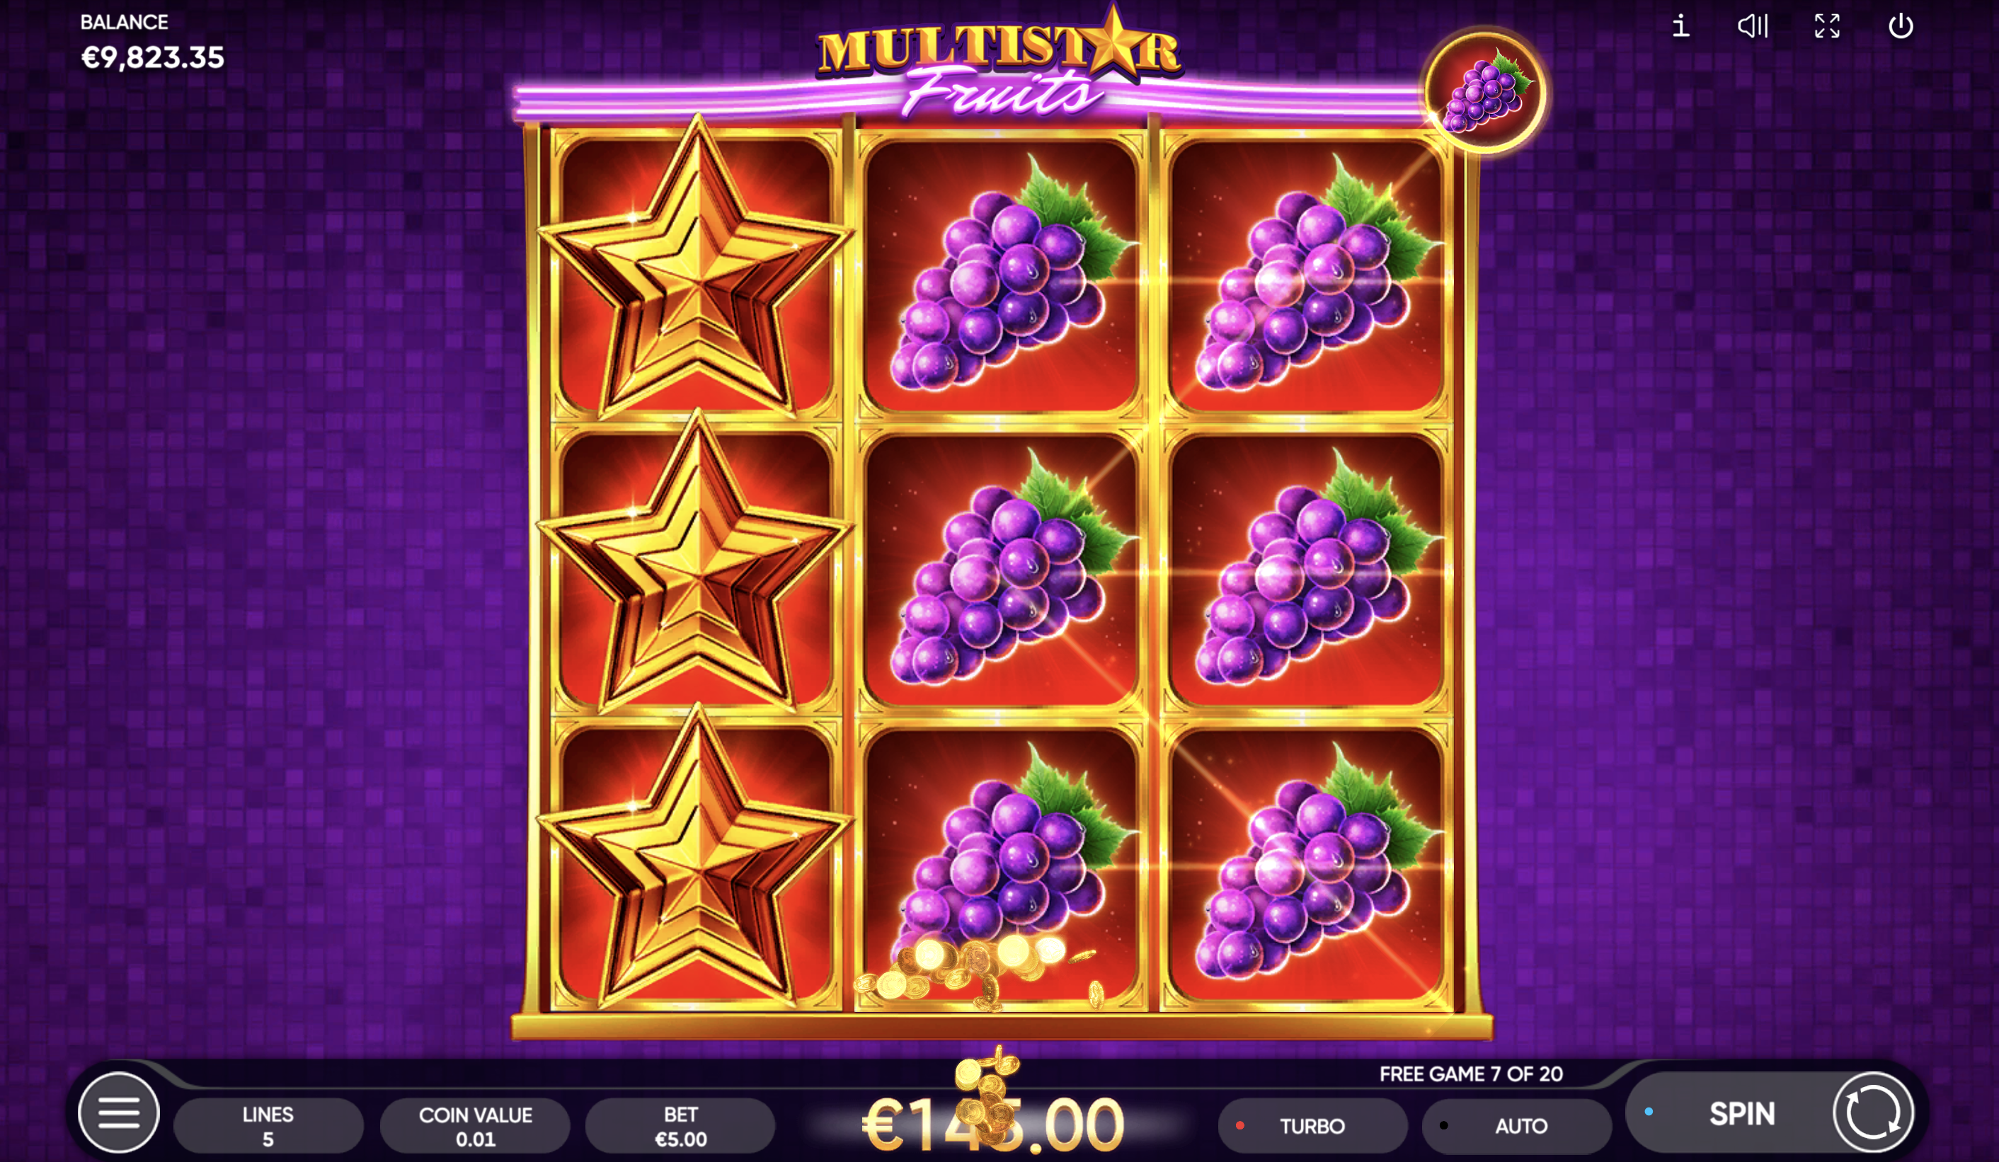This screenshot has height=1162, width=1999.
Task: Open the info paytable icon
Action: 1680,26
